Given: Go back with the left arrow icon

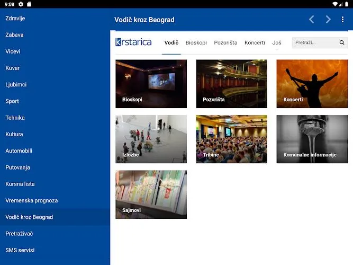Looking at the screenshot, I should tap(312, 20).
